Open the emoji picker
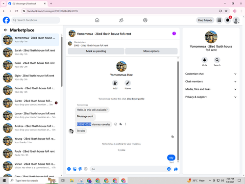Screen dimensions: 245x184 [x=169, y=169]
